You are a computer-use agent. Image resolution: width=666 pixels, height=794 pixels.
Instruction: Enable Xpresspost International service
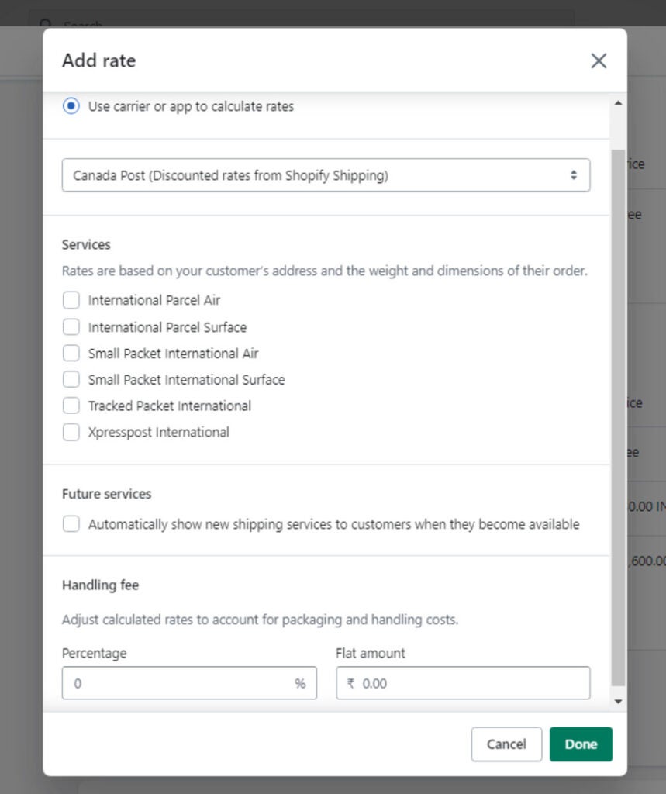71,431
